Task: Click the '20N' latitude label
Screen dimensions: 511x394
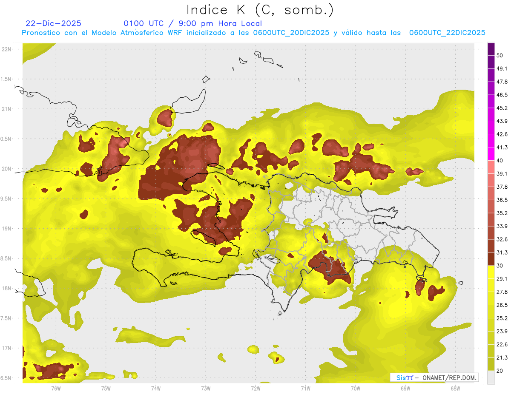Action: pyautogui.click(x=7, y=169)
